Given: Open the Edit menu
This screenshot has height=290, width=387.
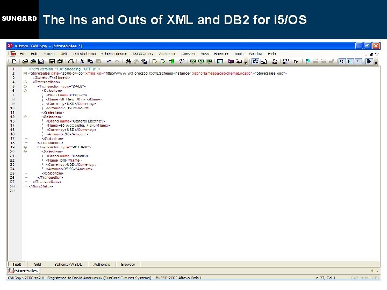Looking at the screenshot, I should coord(34,54).
